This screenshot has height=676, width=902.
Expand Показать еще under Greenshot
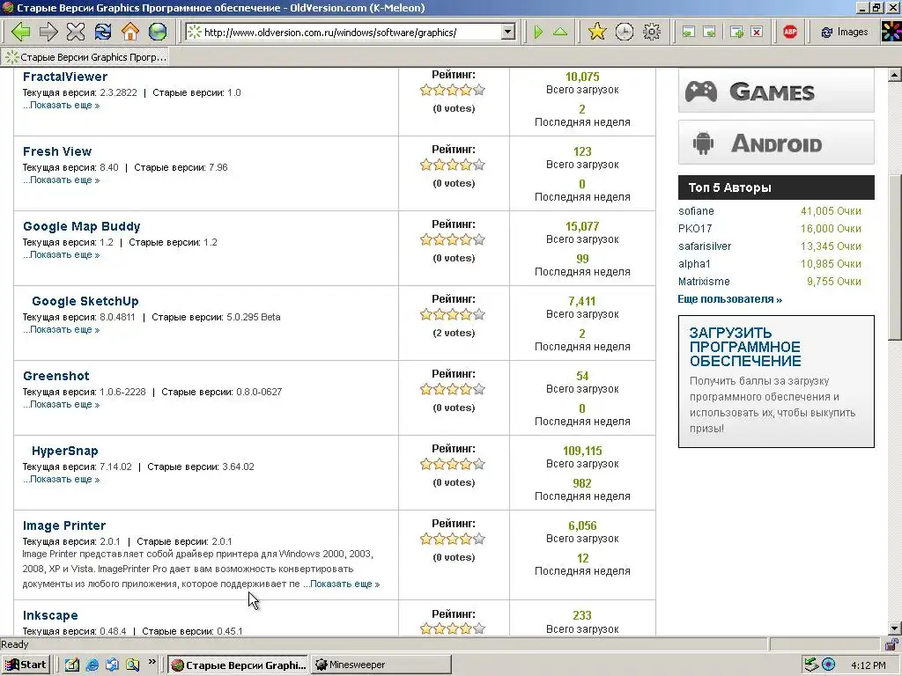61,404
